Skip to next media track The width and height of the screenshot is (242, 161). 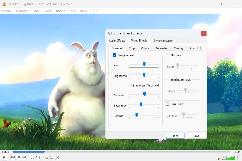click(x=24, y=157)
